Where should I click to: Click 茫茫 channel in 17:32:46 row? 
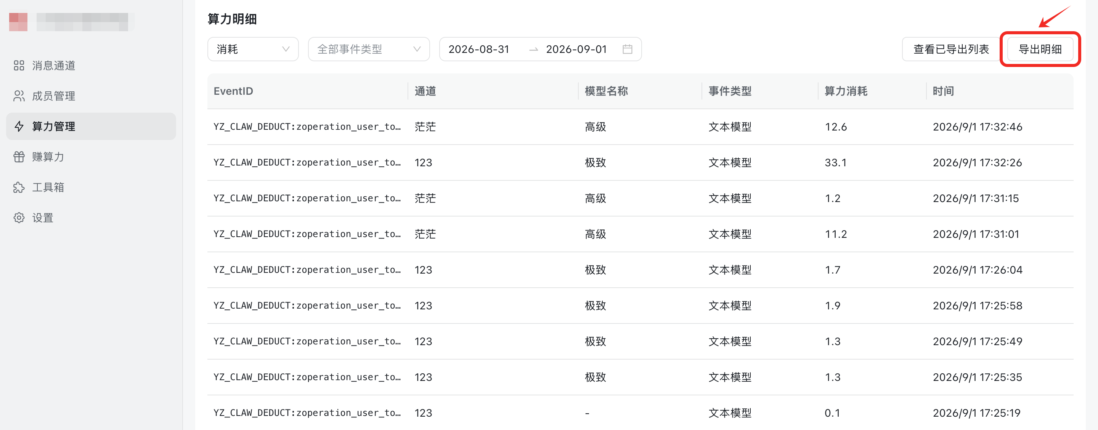(x=425, y=127)
